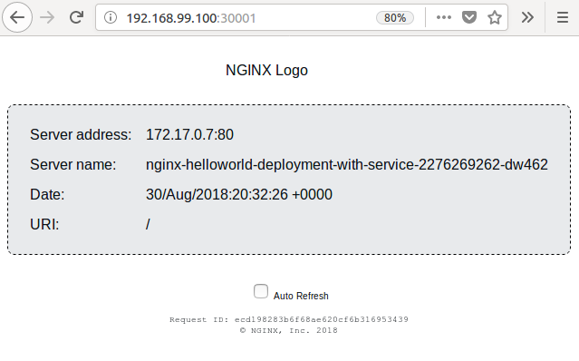Bookmark this page with the star icon
This screenshot has width=579, height=361.
pos(495,17)
